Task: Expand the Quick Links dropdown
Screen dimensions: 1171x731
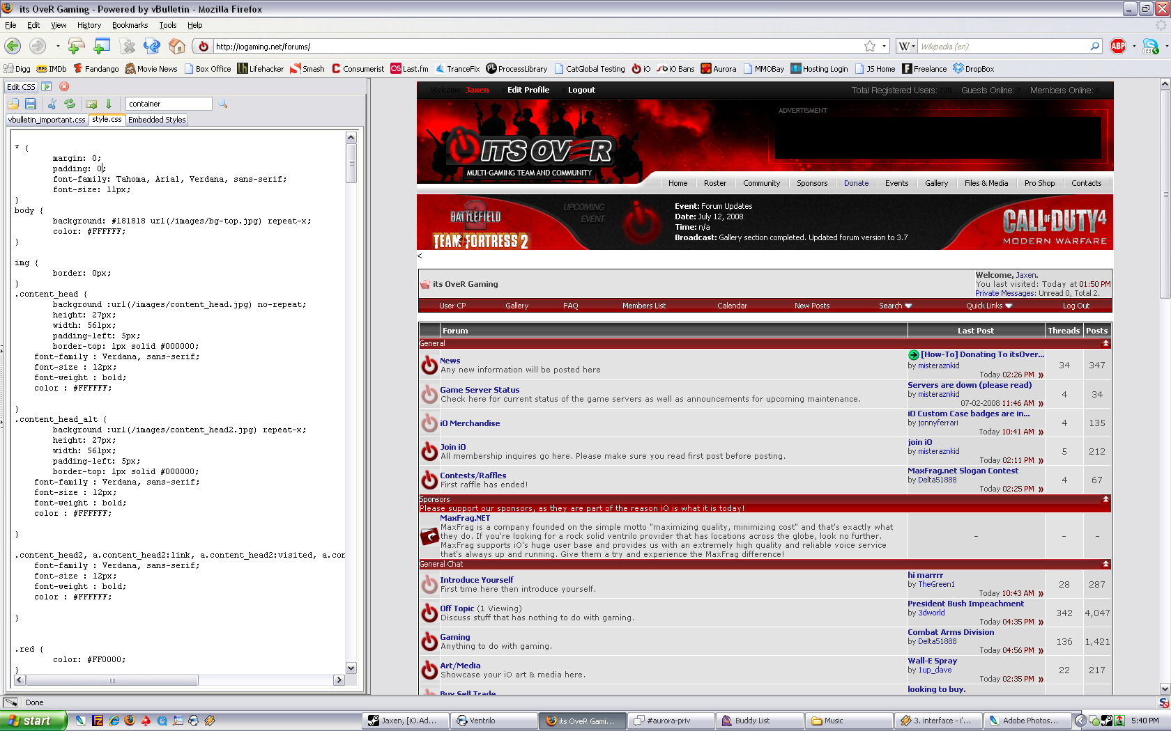Action: pyautogui.click(x=988, y=306)
